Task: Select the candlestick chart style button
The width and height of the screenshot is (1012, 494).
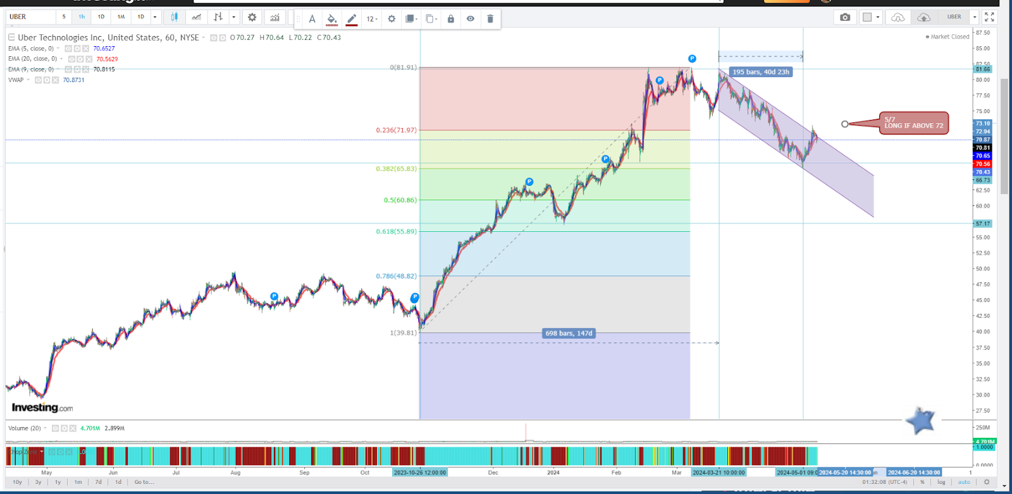Action: click(175, 17)
